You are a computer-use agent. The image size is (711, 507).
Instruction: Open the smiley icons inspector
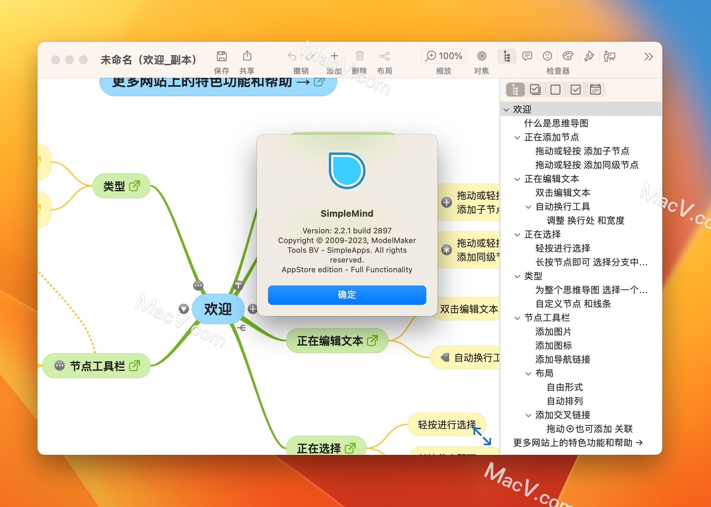(547, 56)
